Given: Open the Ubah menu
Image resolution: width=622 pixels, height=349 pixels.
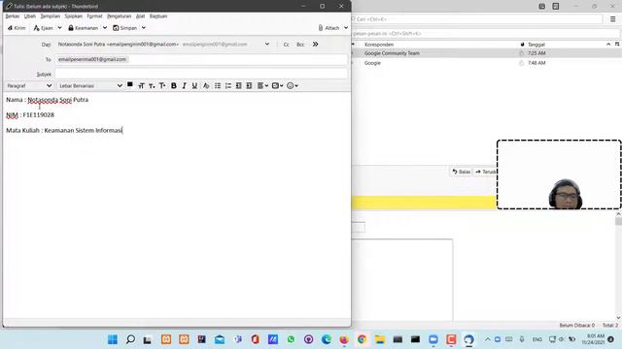Looking at the screenshot, I should click(x=30, y=16).
